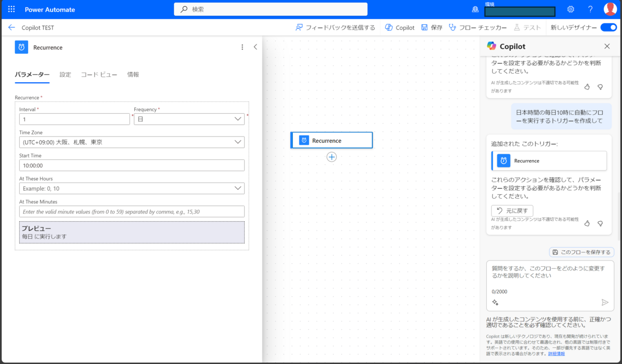Click the Start Time field

pyautogui.click(x=132, y=165)
